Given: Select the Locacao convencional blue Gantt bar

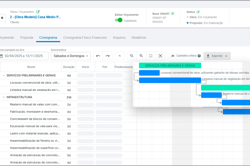Looking at the screenshot, I should [149, 73].
